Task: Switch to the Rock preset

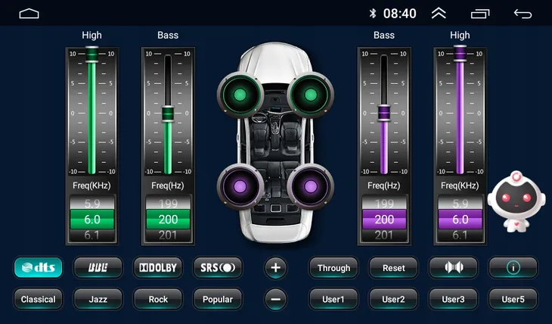Action: tap(158, 299)
